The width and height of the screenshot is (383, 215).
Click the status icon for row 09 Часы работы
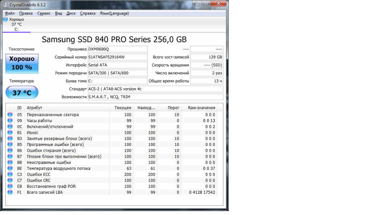pos(10,120)
